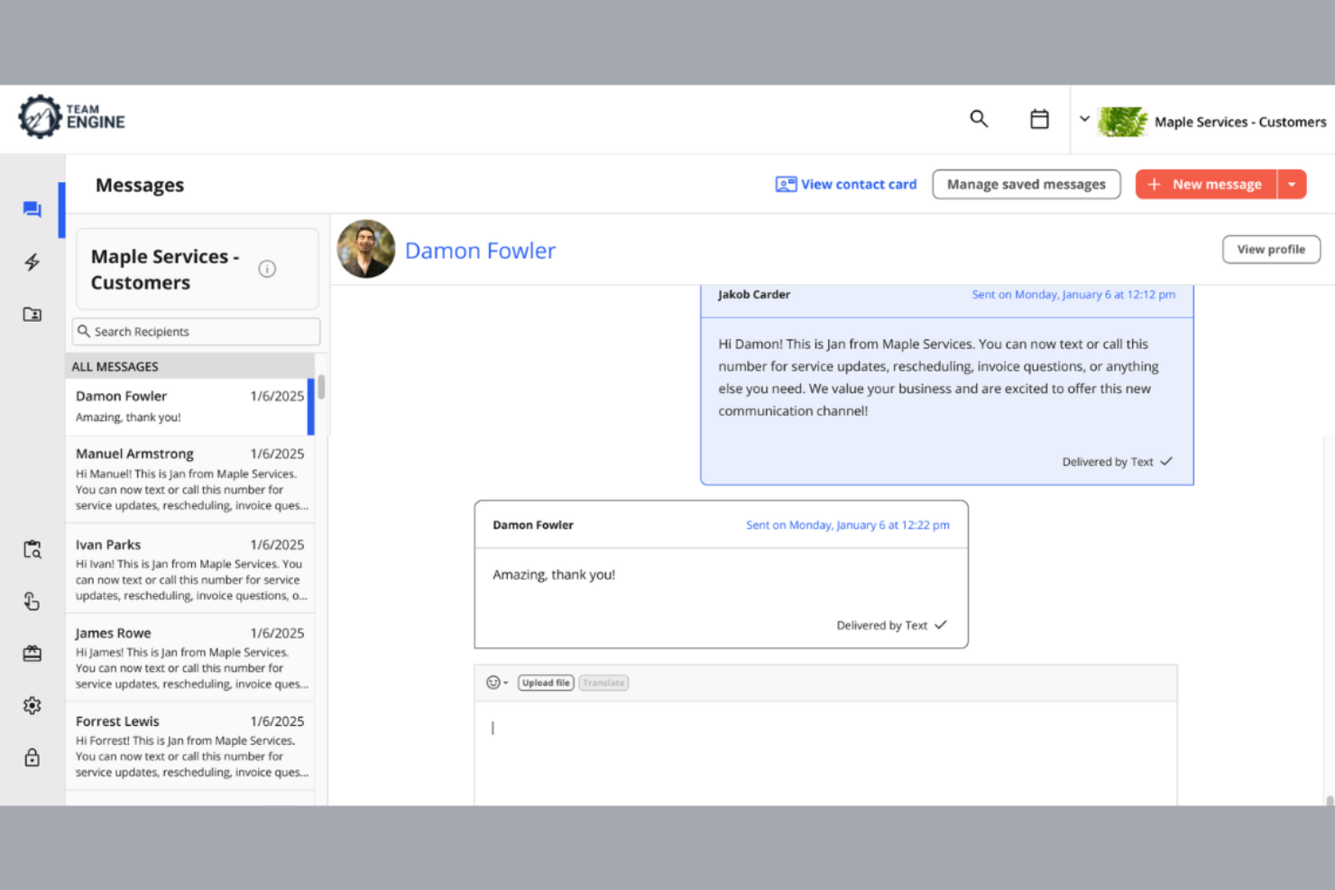Screen dimensions: 1335x890
Task: Open the search magnifier in the top bar
Action: pyautogui.click(x=979, y=118)
